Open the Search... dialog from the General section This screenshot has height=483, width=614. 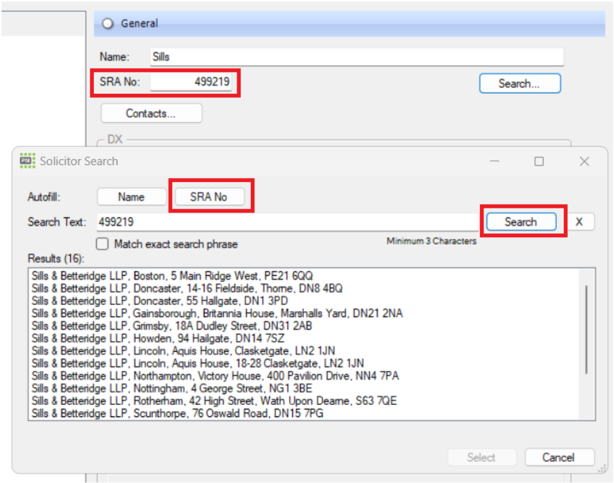[519, 83]
